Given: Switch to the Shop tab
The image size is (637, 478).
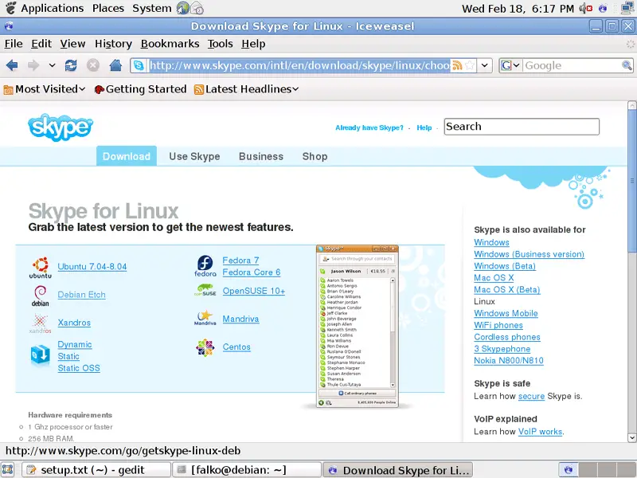Looking at the screenshot, I should pos(315,156).
